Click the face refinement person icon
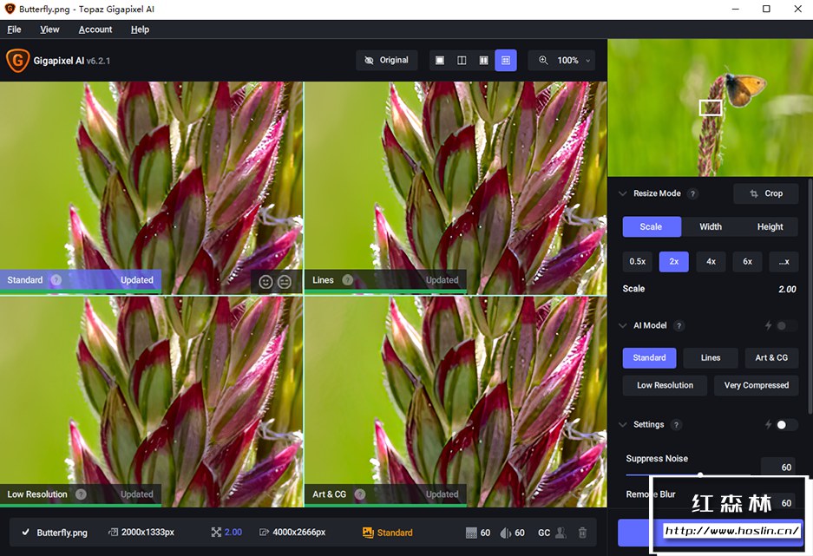 point(561,533)
